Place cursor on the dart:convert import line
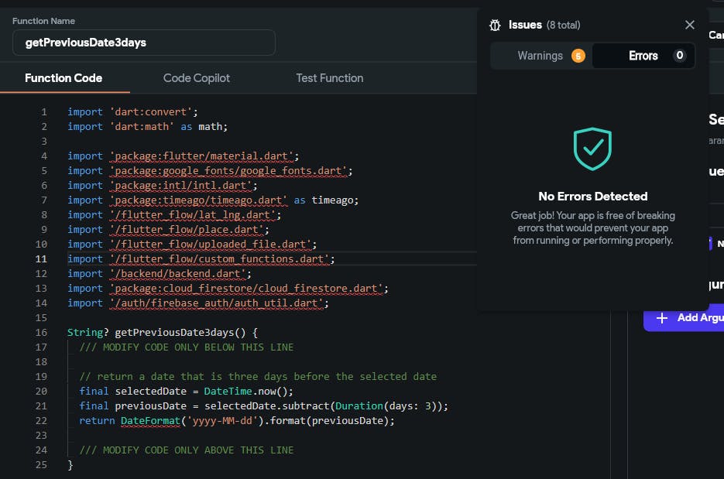The image size is (724, 479). tap(132, 112)
